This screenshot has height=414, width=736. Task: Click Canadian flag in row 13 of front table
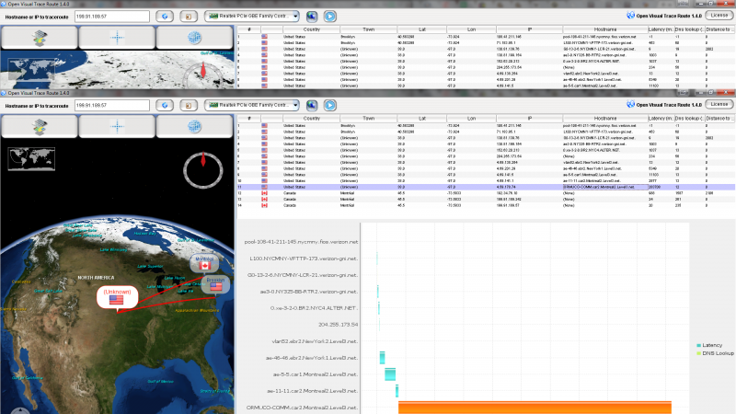pyautogui.click(x=264, y=199)
